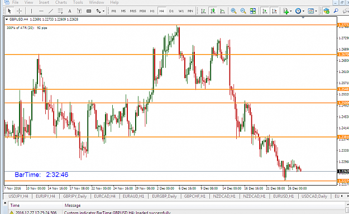Switch chart type to candlesticks
Viewport: 349px width, 214px height.
[213, 11]
